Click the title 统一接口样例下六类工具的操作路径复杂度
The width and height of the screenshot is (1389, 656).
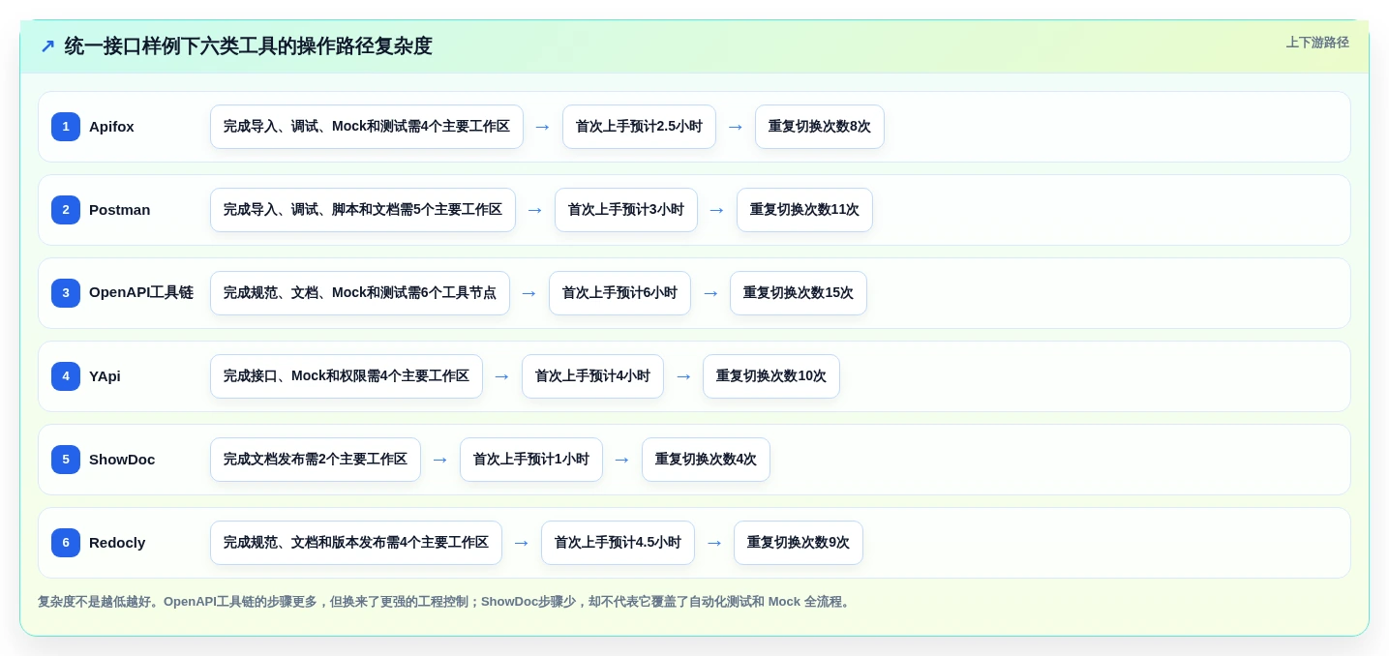click(248, 46)
